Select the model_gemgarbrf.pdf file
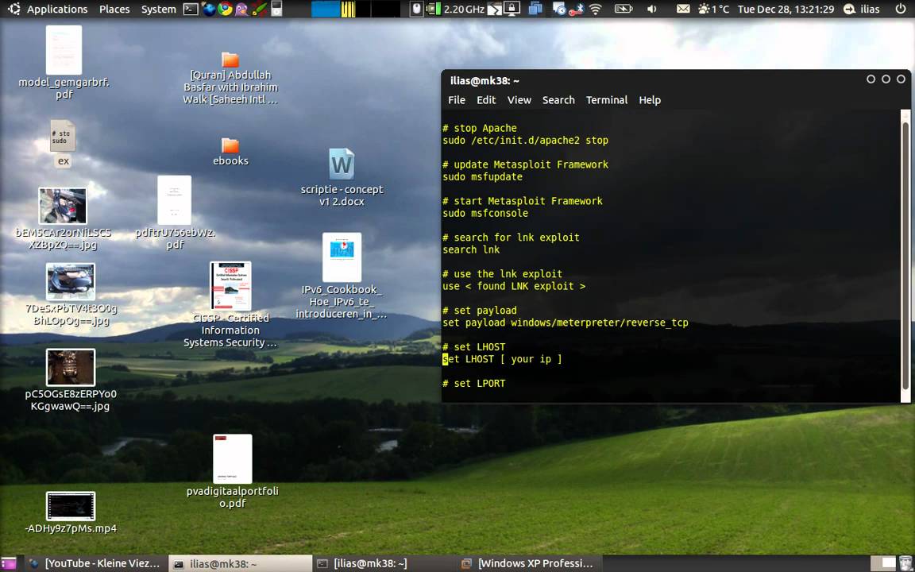The width and height of the screenshot is (915, 572). point(64,63)
